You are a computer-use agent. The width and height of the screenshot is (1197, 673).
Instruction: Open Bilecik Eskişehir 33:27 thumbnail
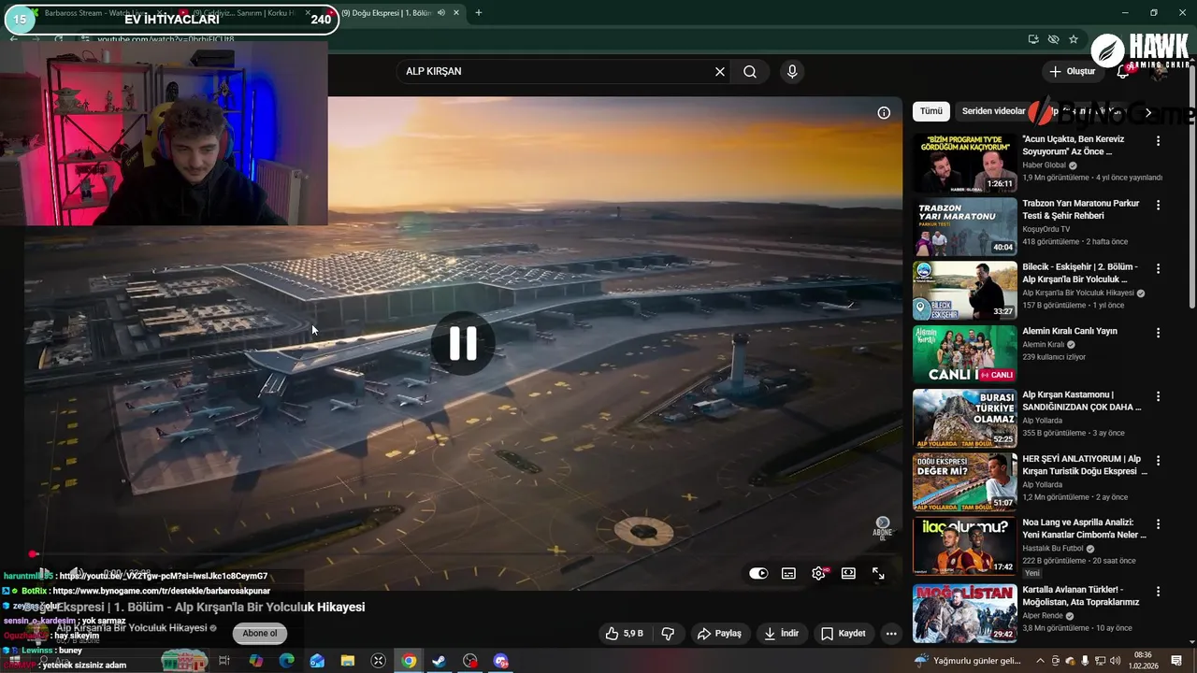(964, 291)
